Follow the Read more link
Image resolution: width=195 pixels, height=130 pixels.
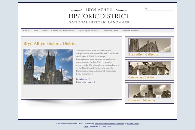pos(83,79)
